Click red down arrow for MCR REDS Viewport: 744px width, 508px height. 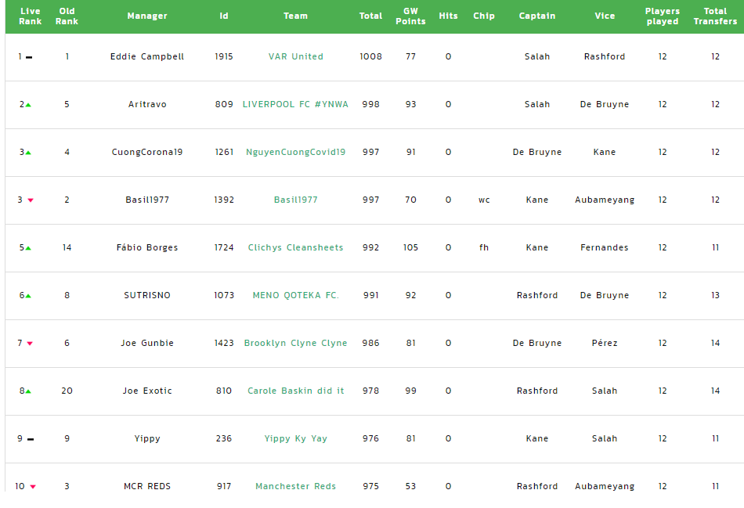(33, 487)
